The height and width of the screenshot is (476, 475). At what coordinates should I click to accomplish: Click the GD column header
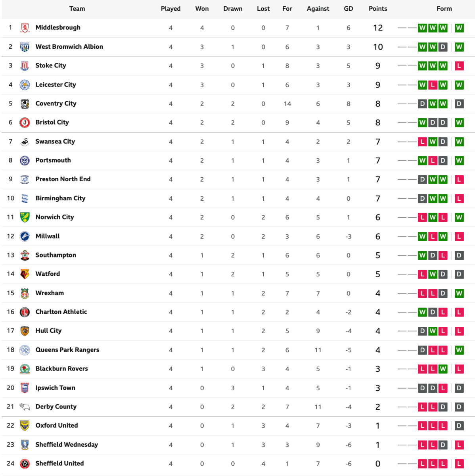[348, 9]
